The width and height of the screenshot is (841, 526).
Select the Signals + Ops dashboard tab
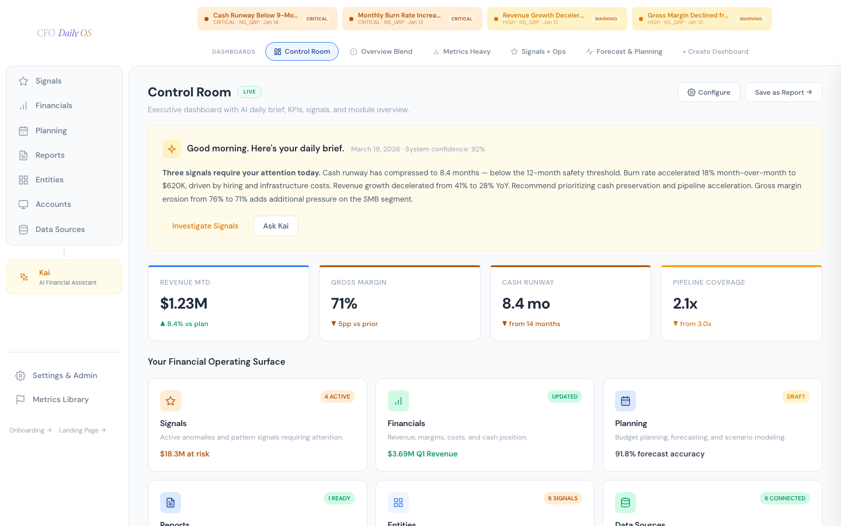(x=538, y=51)
